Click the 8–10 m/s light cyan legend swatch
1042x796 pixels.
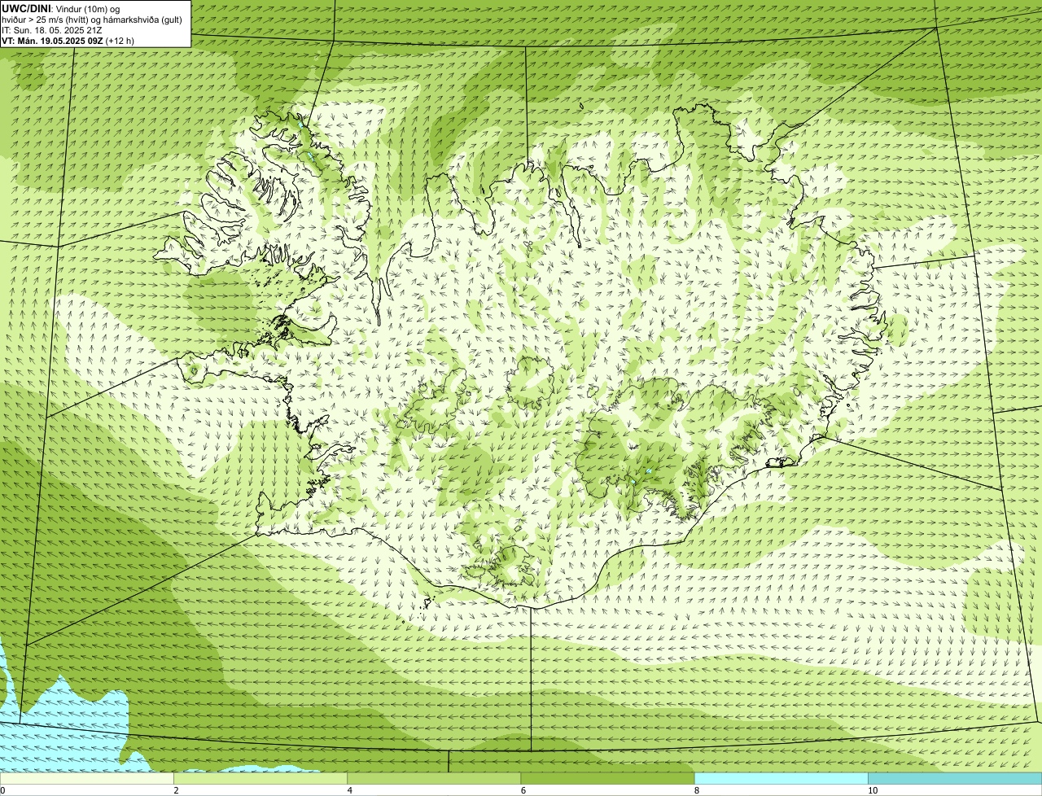[x=781, y=778]
